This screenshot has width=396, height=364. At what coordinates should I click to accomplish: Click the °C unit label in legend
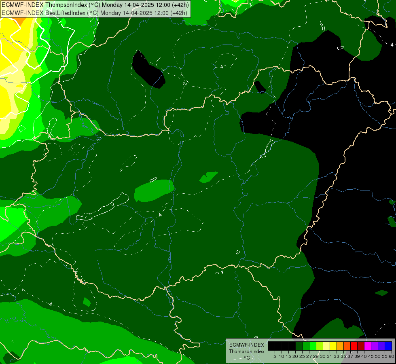247,358
